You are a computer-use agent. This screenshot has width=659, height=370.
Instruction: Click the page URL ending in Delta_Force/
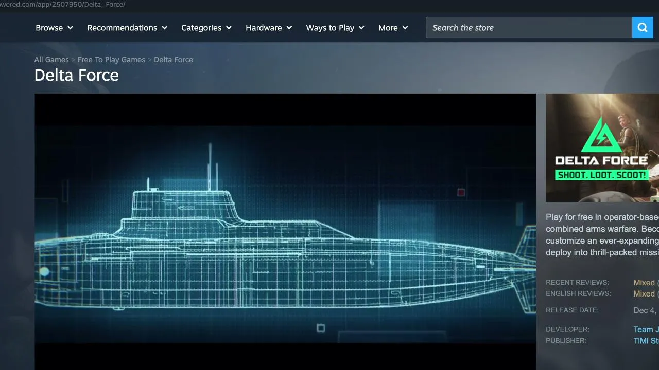(63, 5)
